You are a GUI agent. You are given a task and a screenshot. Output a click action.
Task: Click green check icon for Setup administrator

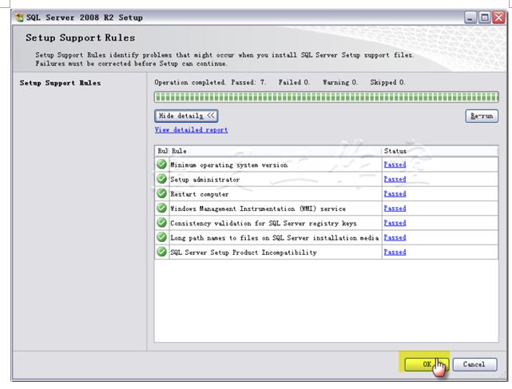point(161,179)
